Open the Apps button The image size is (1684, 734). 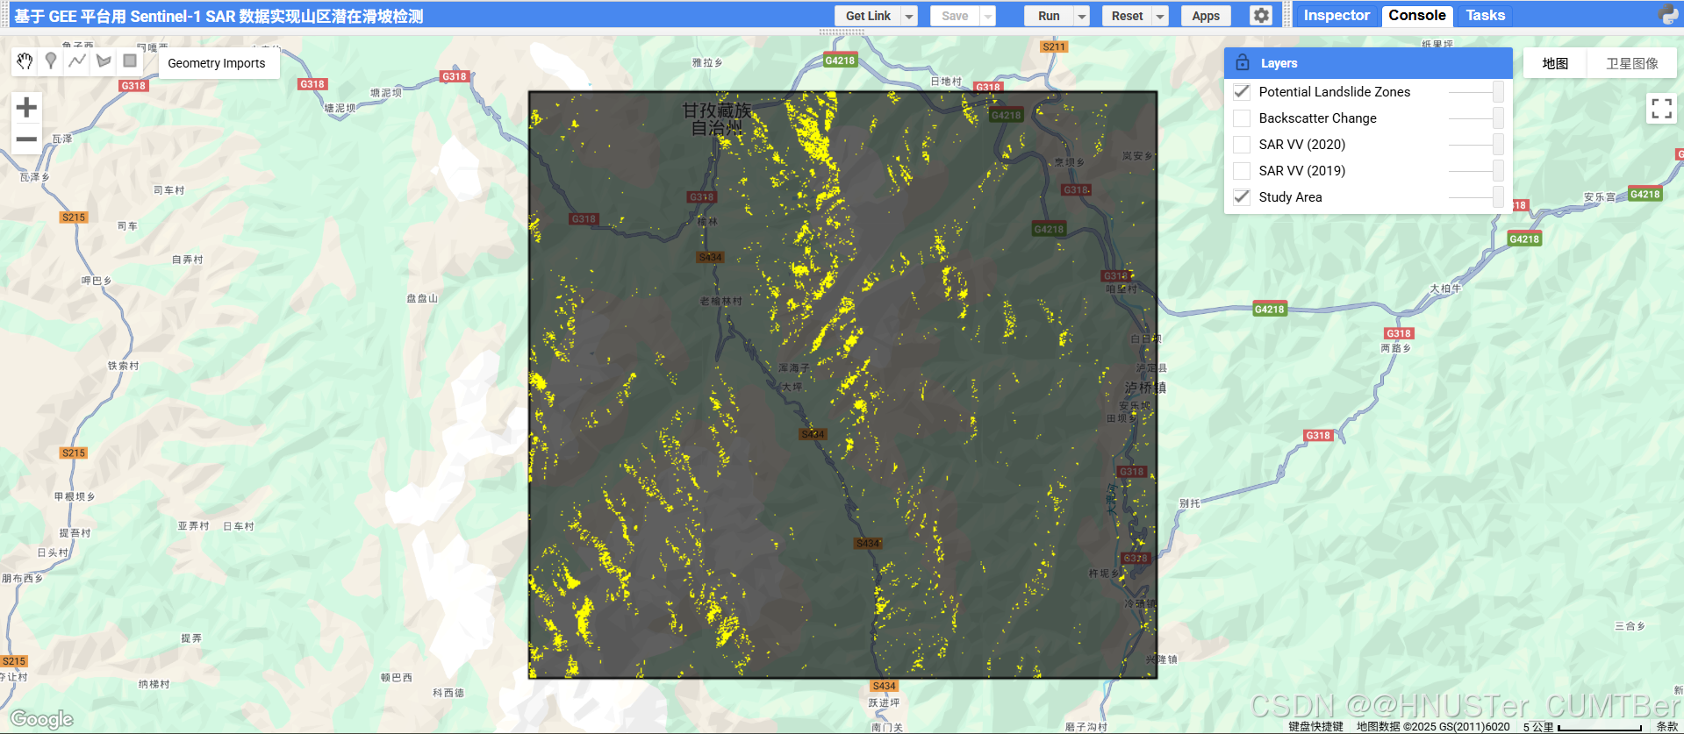point(1206,16)
